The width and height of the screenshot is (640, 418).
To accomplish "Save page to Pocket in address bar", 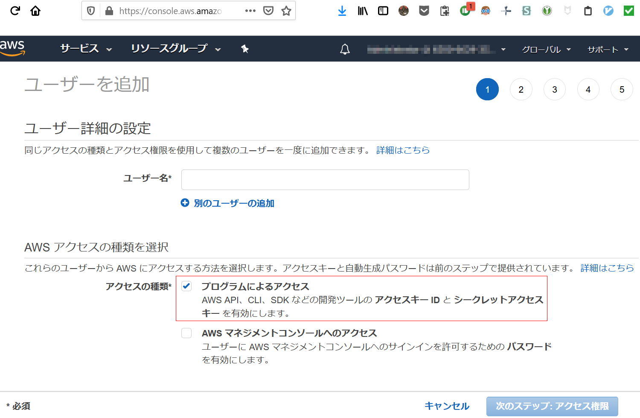I will click(268, 11).
